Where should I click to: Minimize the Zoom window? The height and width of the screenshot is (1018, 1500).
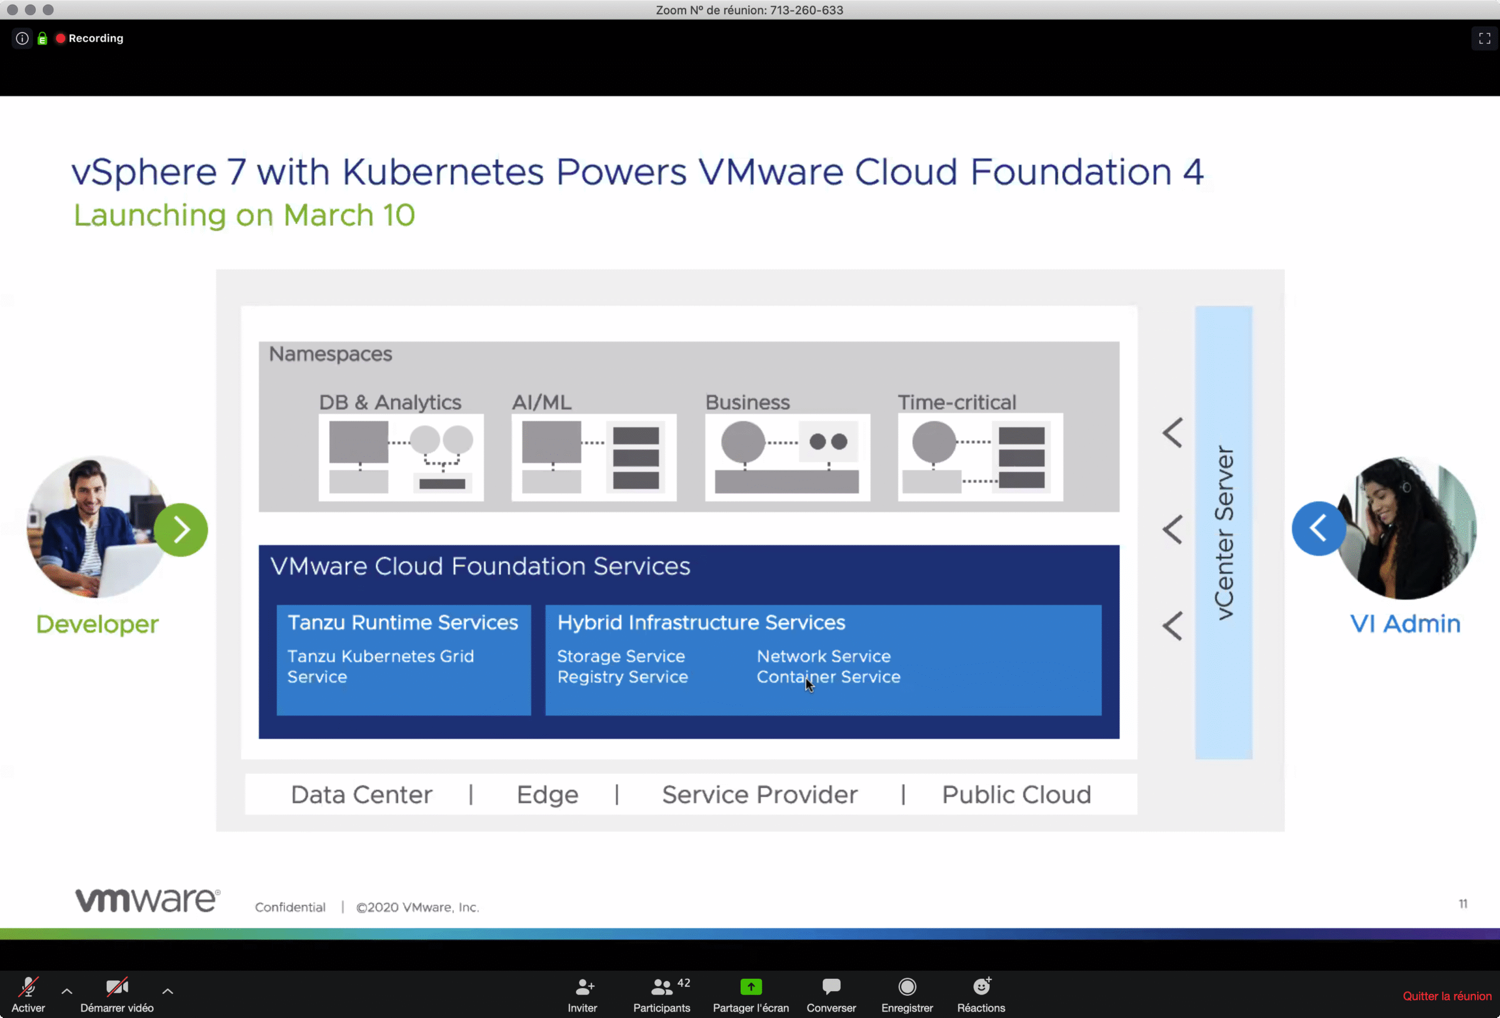30,10
